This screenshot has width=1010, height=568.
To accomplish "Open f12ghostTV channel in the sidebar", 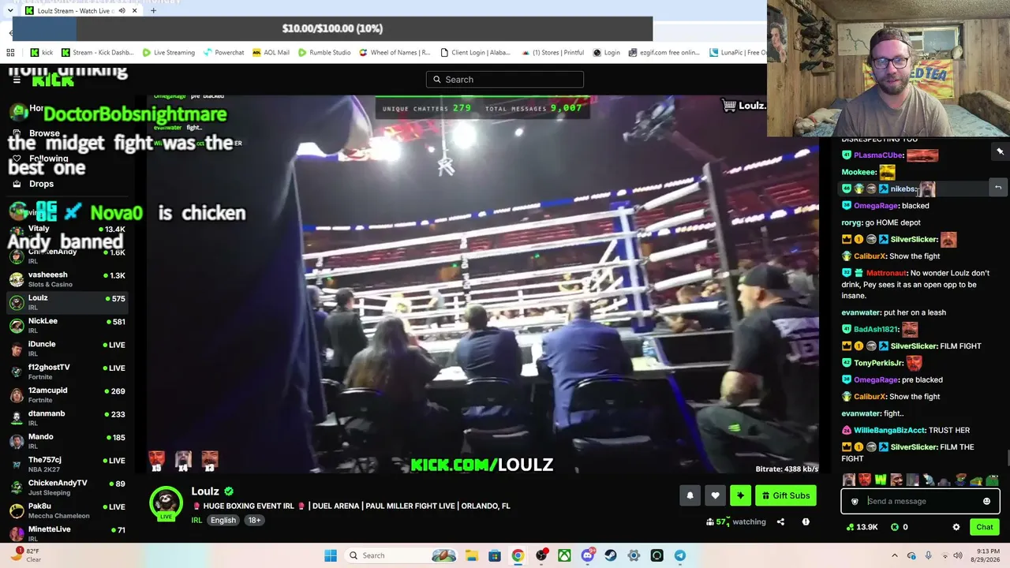I will pyautogui.click(x=67, y=372).
